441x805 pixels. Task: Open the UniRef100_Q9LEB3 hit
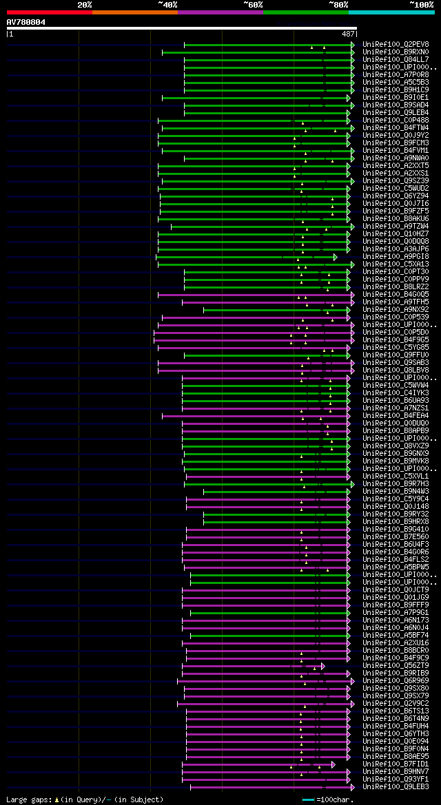point(396,786)
